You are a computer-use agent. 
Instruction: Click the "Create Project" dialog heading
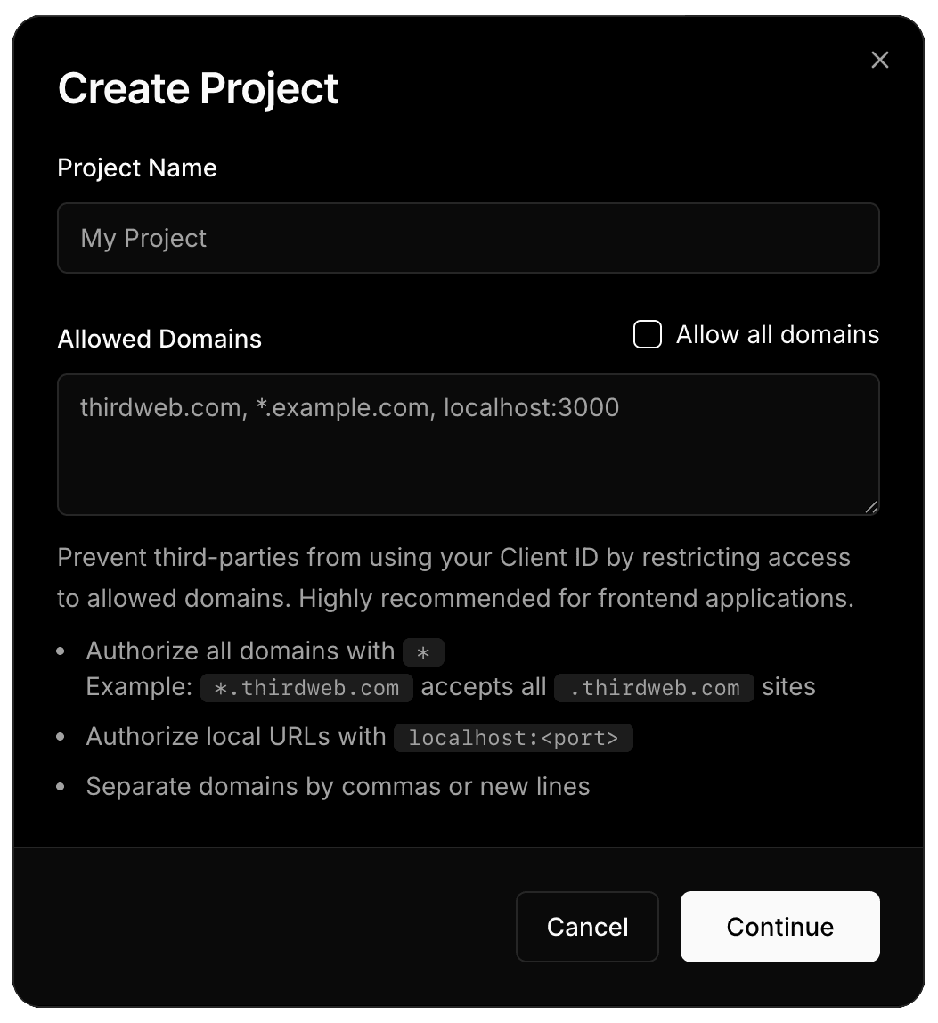[198, 89]
